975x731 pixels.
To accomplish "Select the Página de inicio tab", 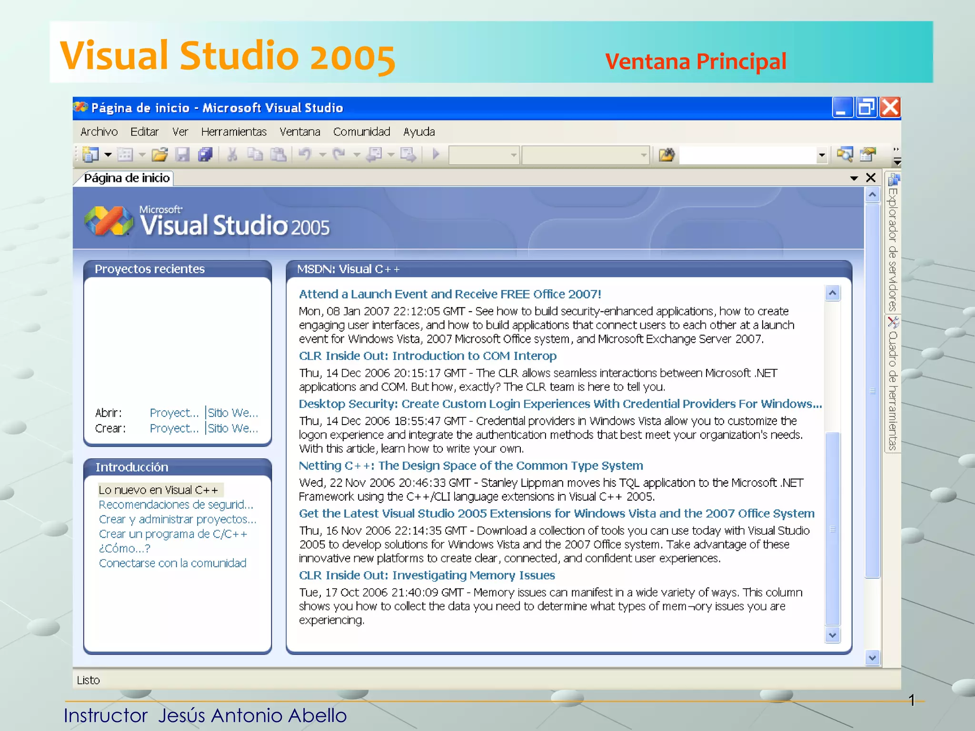I will (126, 178).
